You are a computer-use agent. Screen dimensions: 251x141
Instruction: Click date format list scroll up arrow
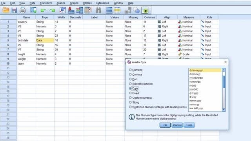tap(224, 70)
